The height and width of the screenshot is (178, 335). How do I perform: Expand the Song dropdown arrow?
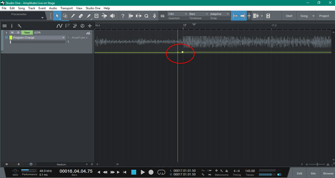pyautogui.click(x=313, y=16)
